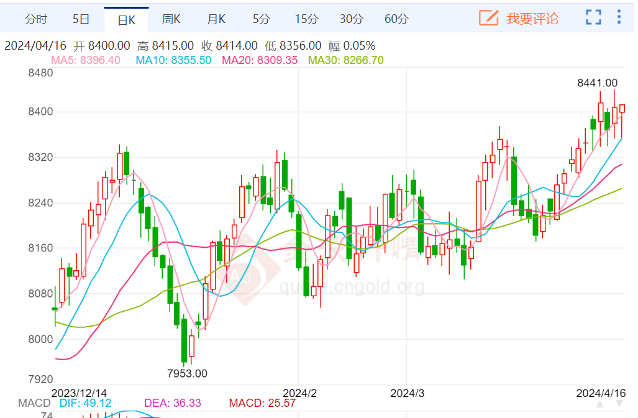Select the 5日 five-day tab
Screen dimensions: 638x418
coord(81,19)
